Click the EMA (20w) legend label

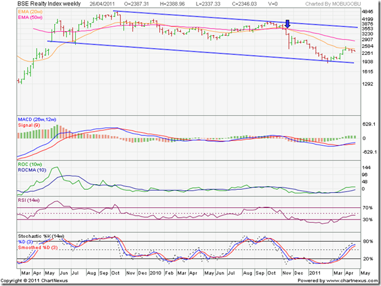click(30, 12)
